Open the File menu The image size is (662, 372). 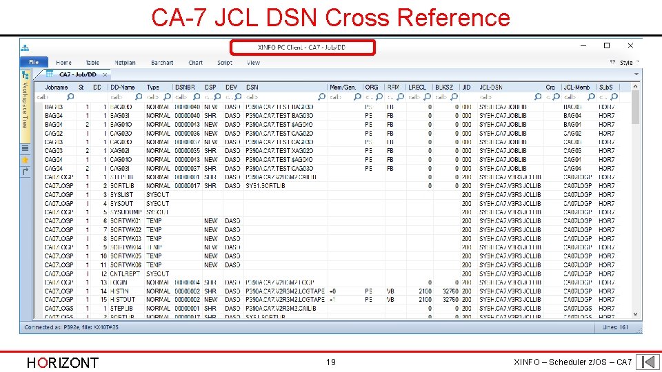coord(34,62)
